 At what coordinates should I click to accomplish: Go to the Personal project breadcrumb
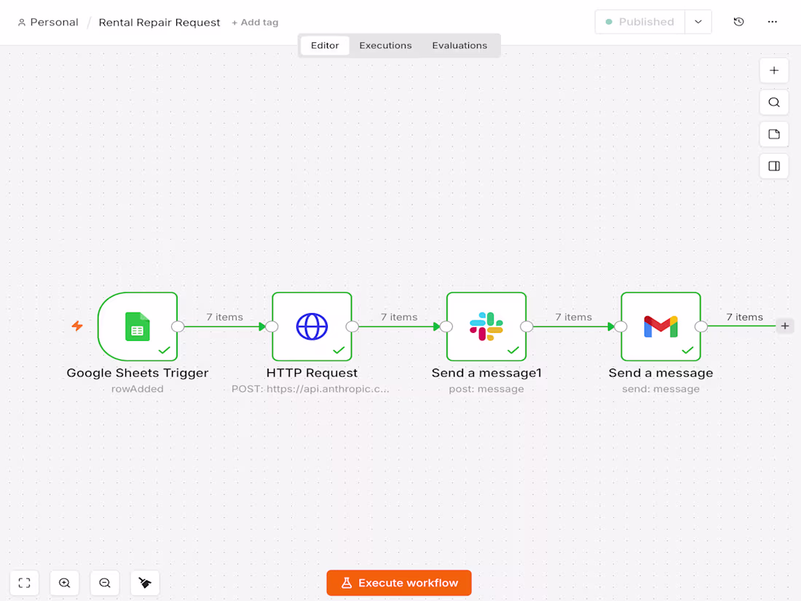[49, 23]
